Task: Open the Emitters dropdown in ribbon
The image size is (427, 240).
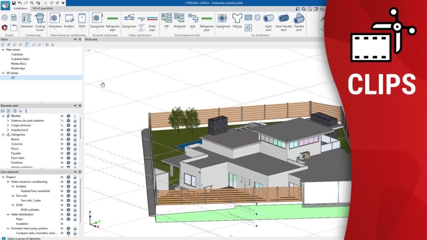Action: coord(69,20)
